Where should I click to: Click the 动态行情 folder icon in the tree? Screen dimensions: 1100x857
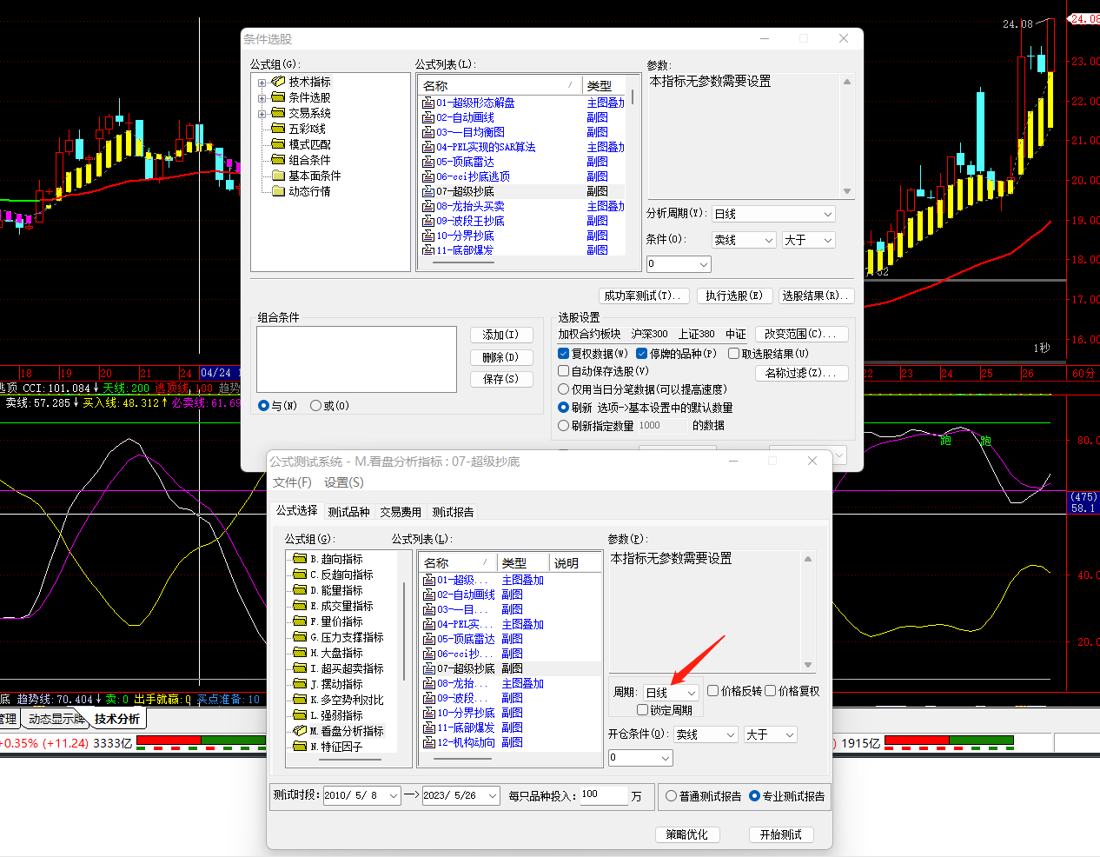tap(278, 191)
